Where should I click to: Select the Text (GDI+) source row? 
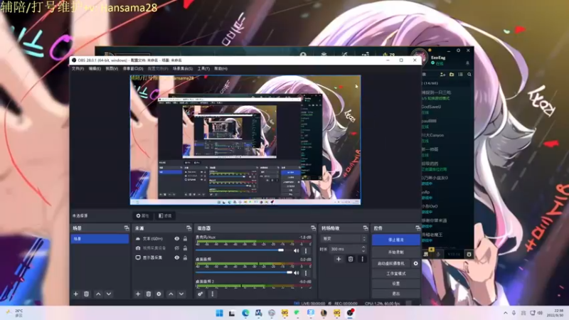[162, 239]
